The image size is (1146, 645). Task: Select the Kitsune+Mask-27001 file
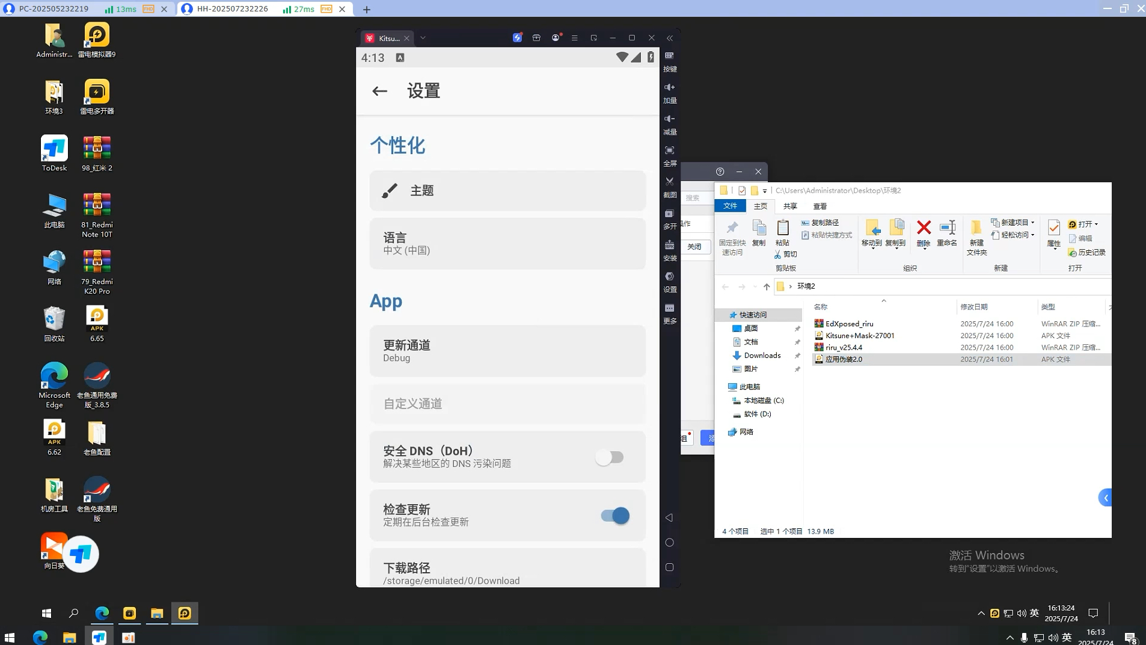click(860, 336)
